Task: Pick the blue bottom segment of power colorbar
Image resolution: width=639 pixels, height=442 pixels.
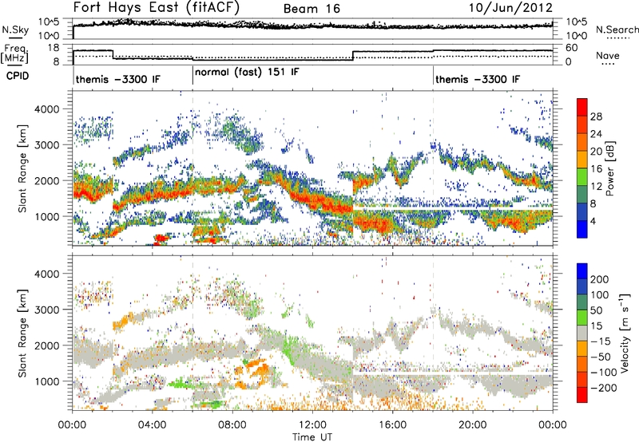Action: 582,229
